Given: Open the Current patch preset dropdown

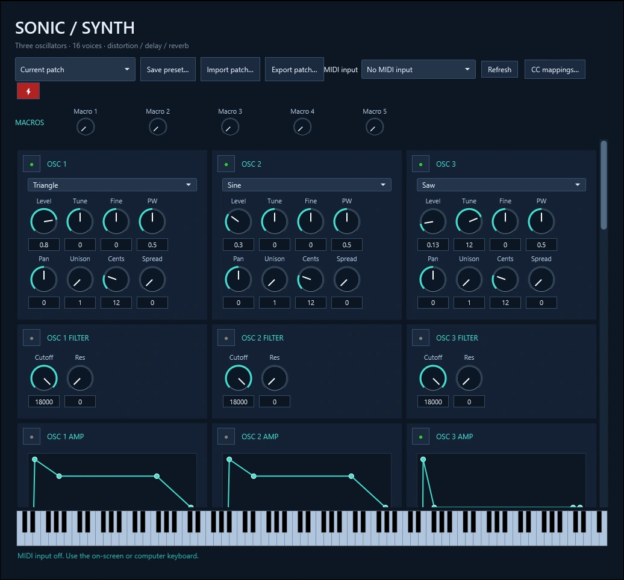Looking at the screenshot, I should [x=75, y=69].
